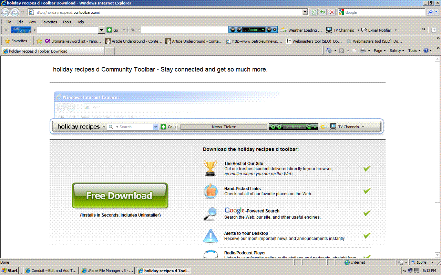Click the Google search box
This screenshot has width=441, height=275.
coord(381,12)
